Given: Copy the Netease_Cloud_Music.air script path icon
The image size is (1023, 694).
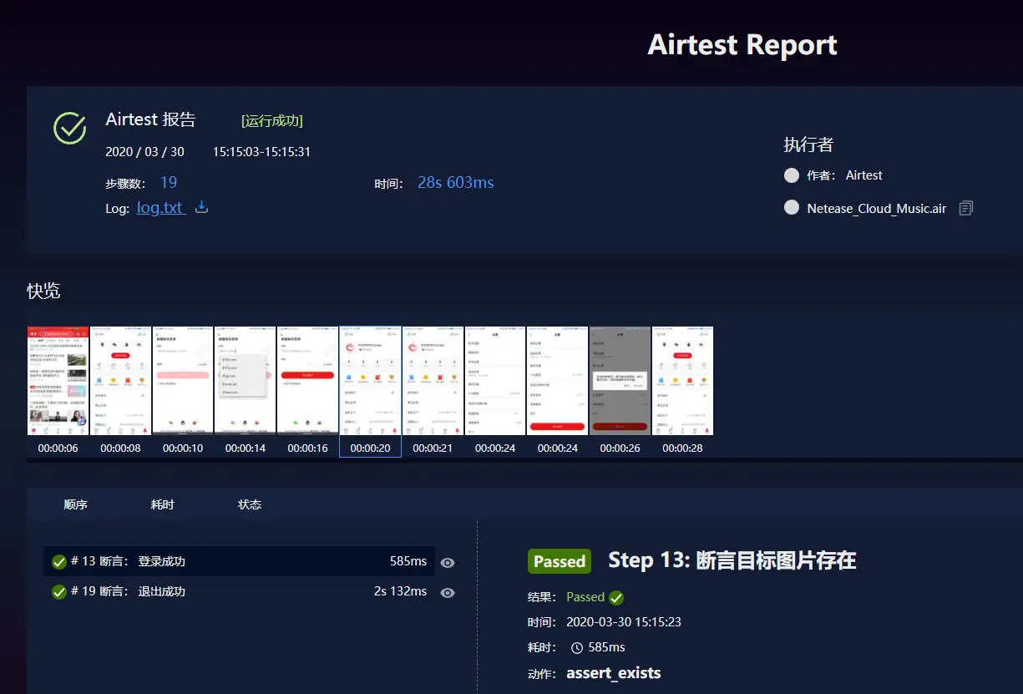Looking at the screenshot, I should 966,208.
